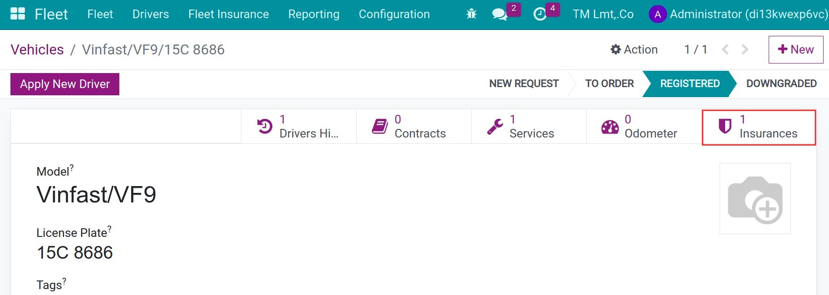Select the Registered status stage
Viewport: 829px width, 295px height.
(x=690, y=84)
